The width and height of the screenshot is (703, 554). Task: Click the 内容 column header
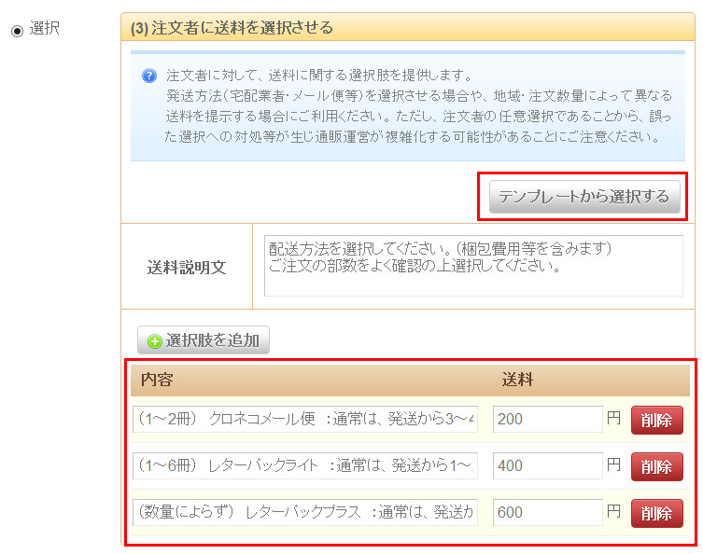click(157, 380)
